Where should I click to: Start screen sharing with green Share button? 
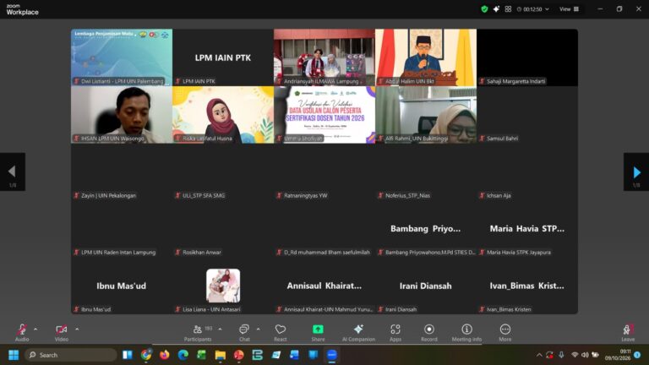tap(318, 333)
